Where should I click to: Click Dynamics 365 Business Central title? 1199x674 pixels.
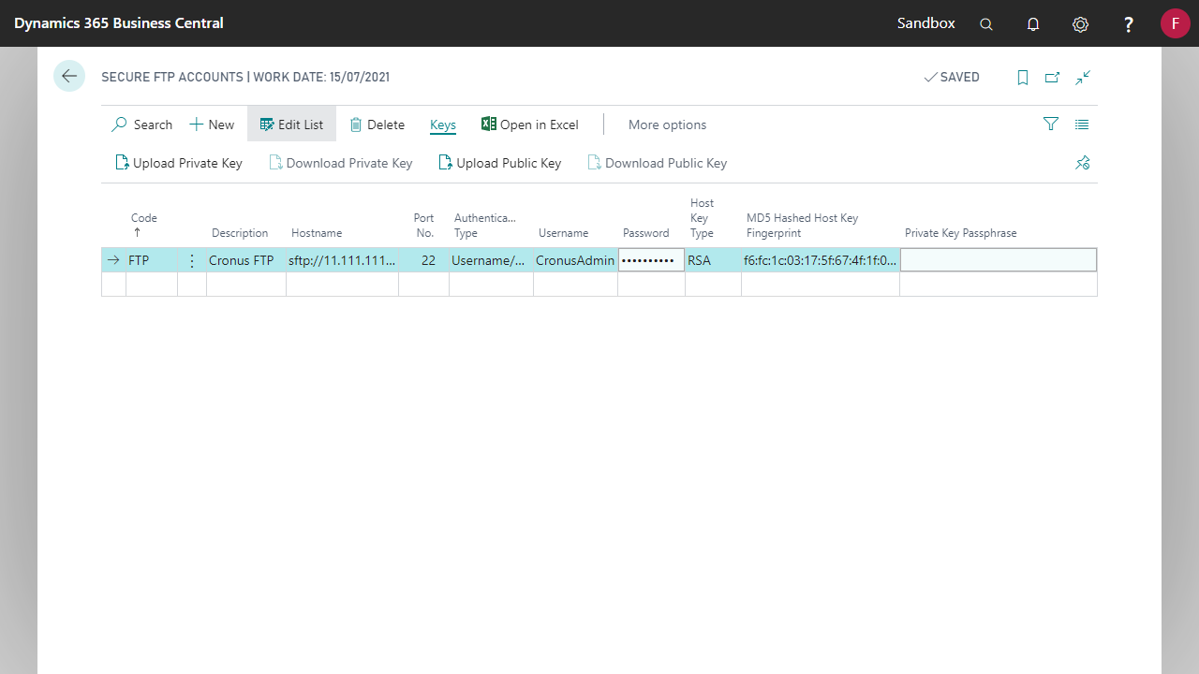click(x=119, y=23)
